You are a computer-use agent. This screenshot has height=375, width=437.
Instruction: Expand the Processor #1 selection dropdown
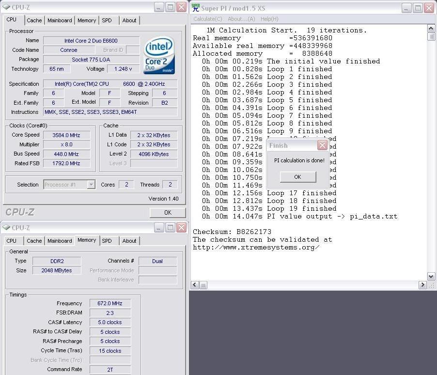91,184
